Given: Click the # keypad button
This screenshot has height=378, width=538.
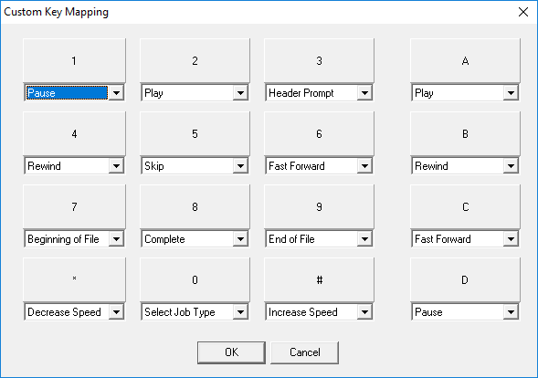Looking at the screenshot, I should coord(319,280).
